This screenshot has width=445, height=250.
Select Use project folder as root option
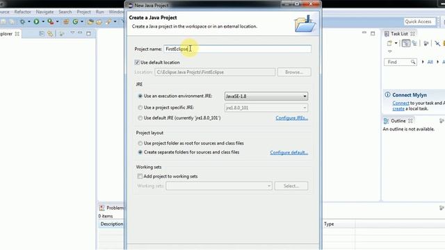tap(140, 144)
